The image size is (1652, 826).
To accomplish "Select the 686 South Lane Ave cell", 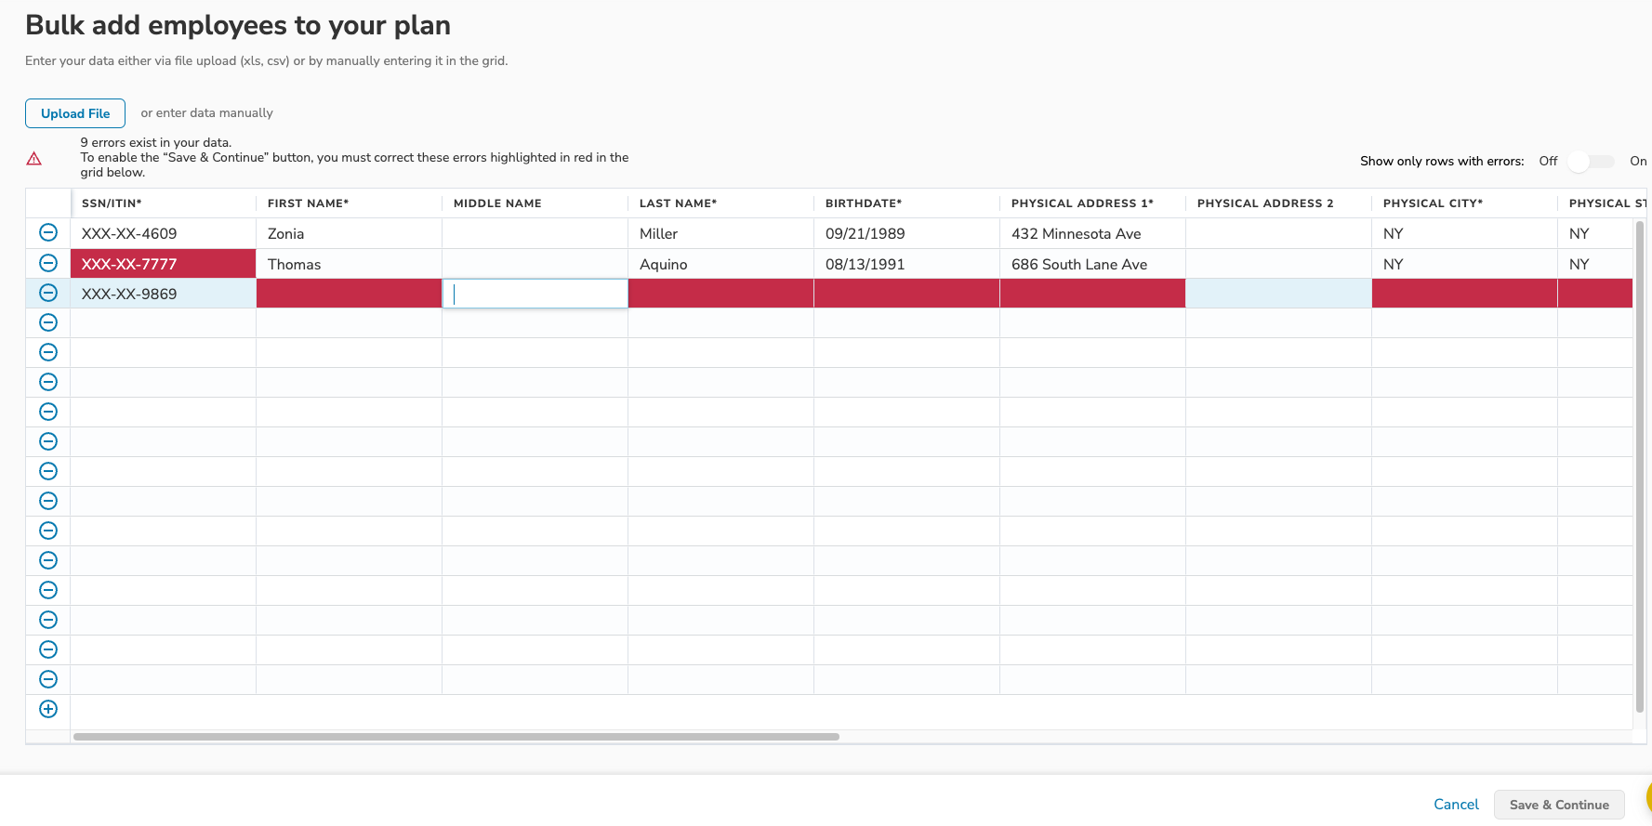I will (1091, 264).
